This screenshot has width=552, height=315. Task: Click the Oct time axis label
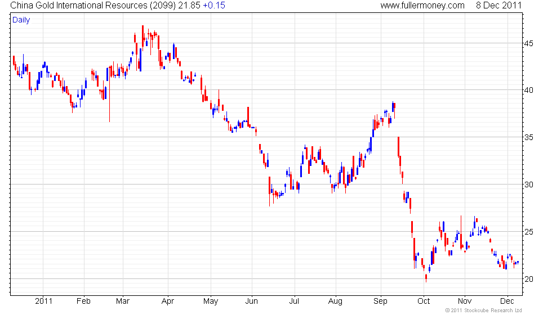point(424,301)
